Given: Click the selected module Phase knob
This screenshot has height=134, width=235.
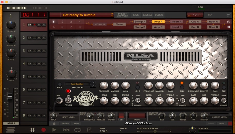Looking at the screenshot, I should (183, 116).
